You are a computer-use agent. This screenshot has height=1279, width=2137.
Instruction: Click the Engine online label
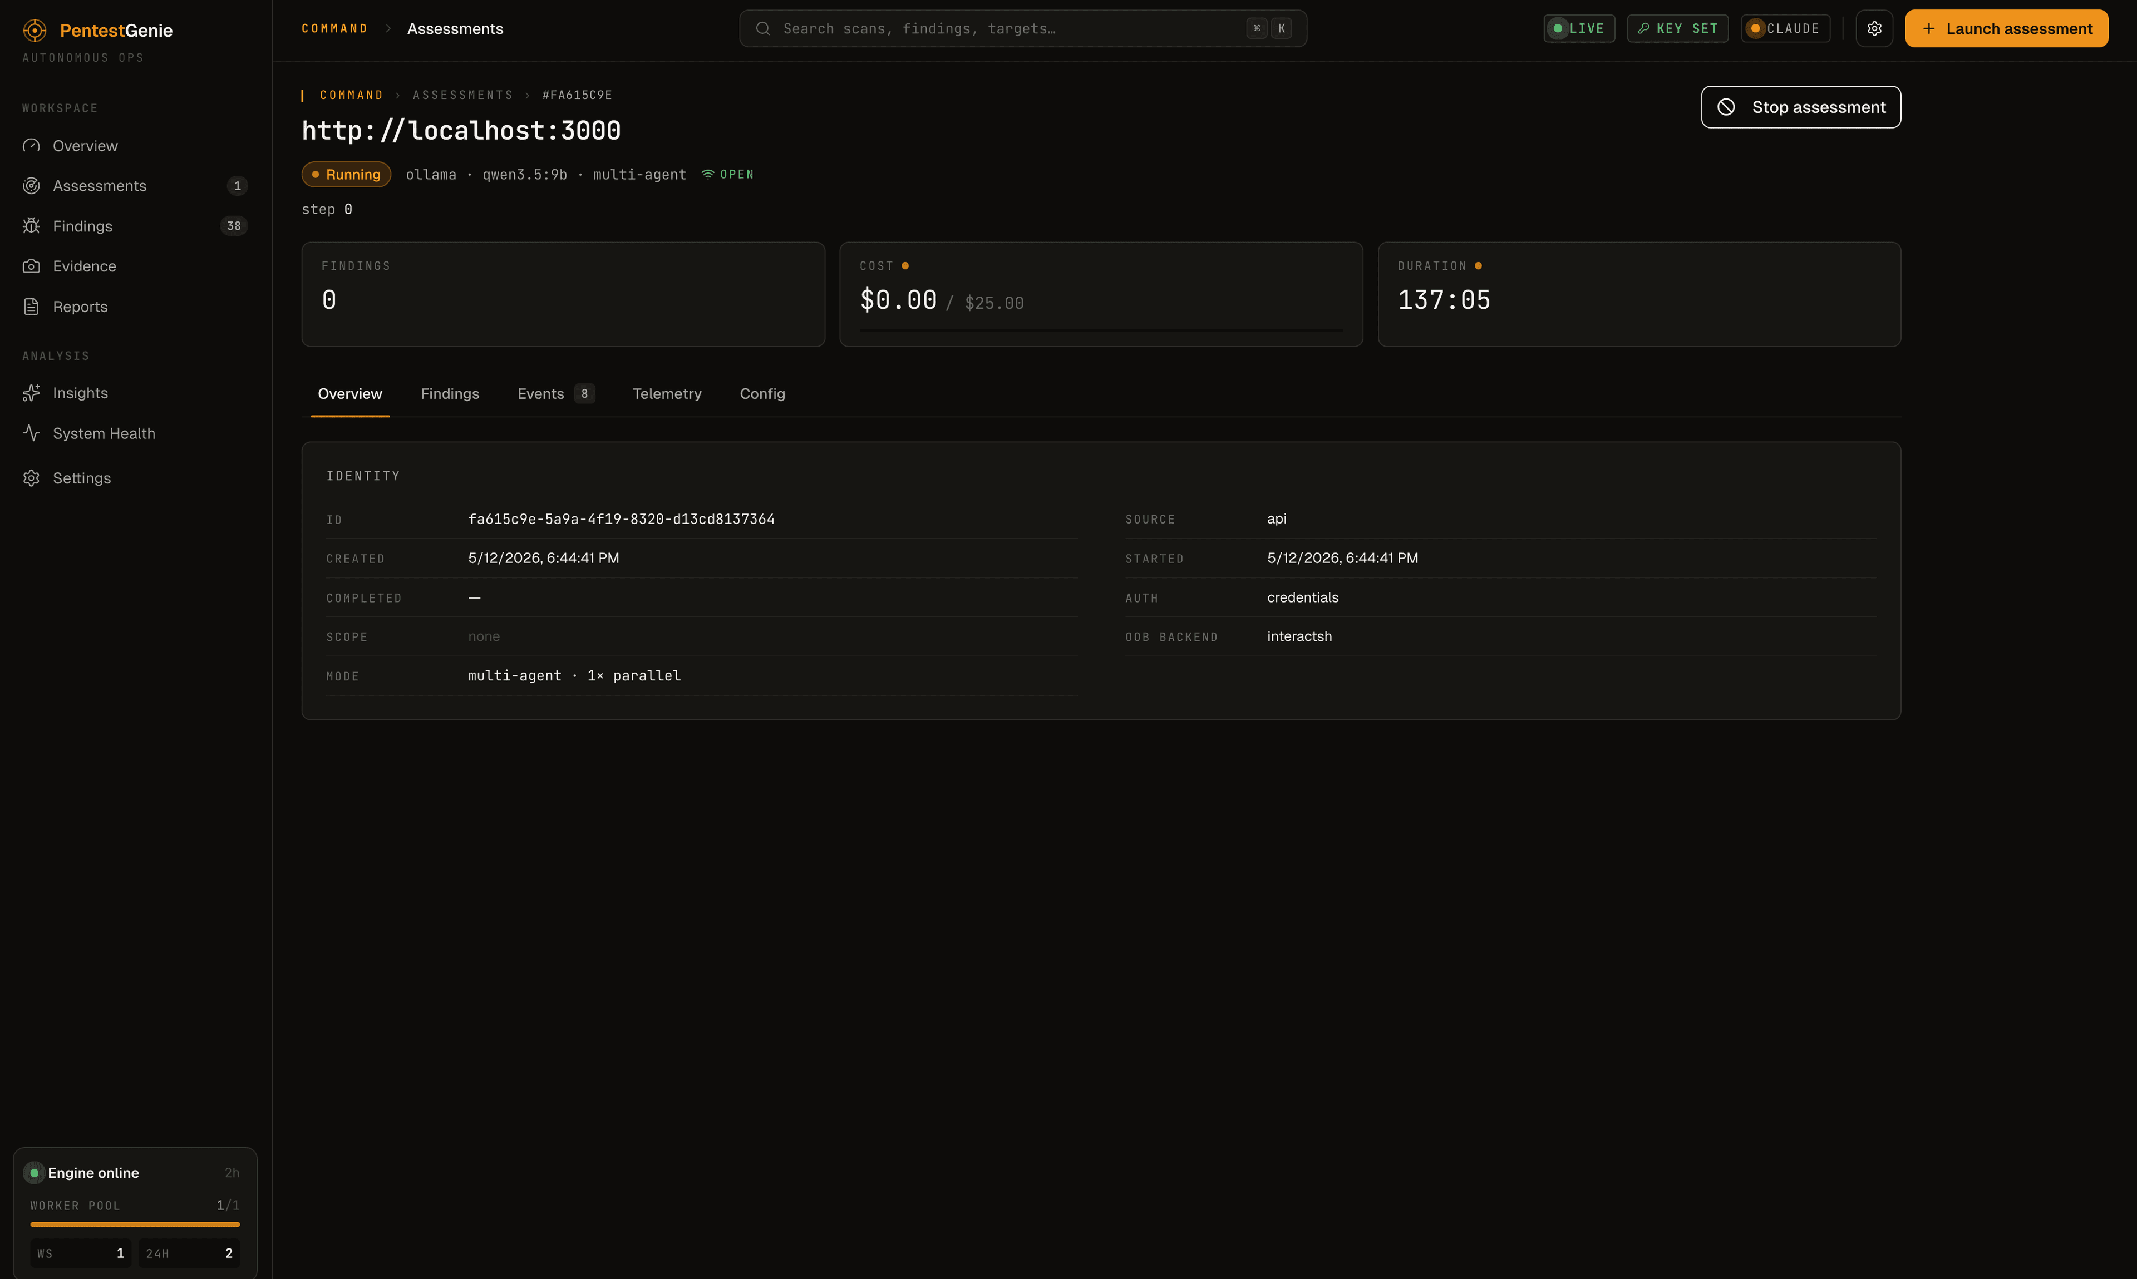(x=93, y=1173)
